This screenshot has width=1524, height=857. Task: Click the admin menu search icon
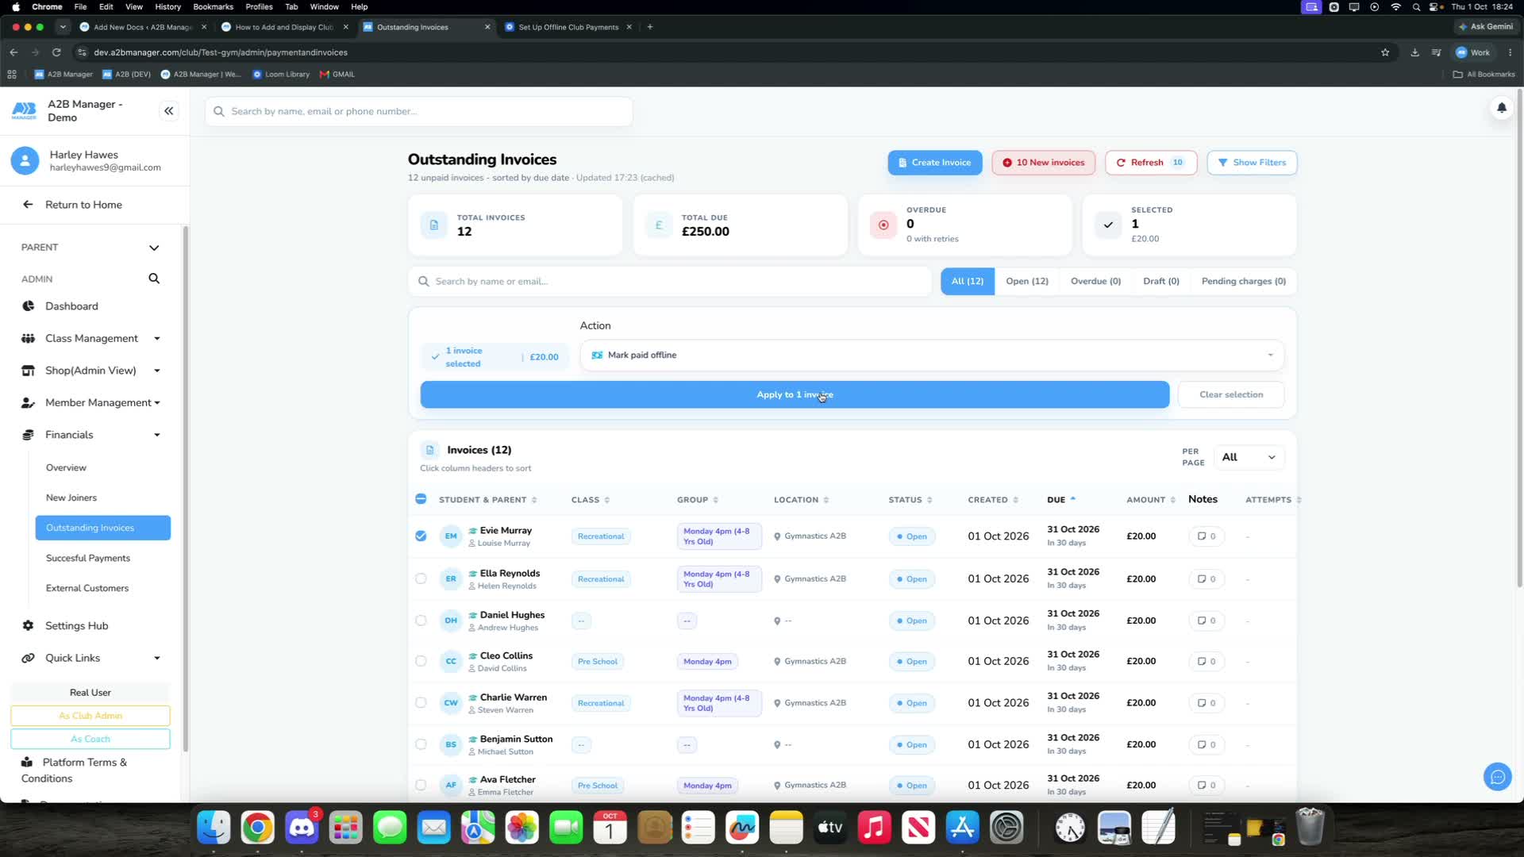click(x=154, y=279)
